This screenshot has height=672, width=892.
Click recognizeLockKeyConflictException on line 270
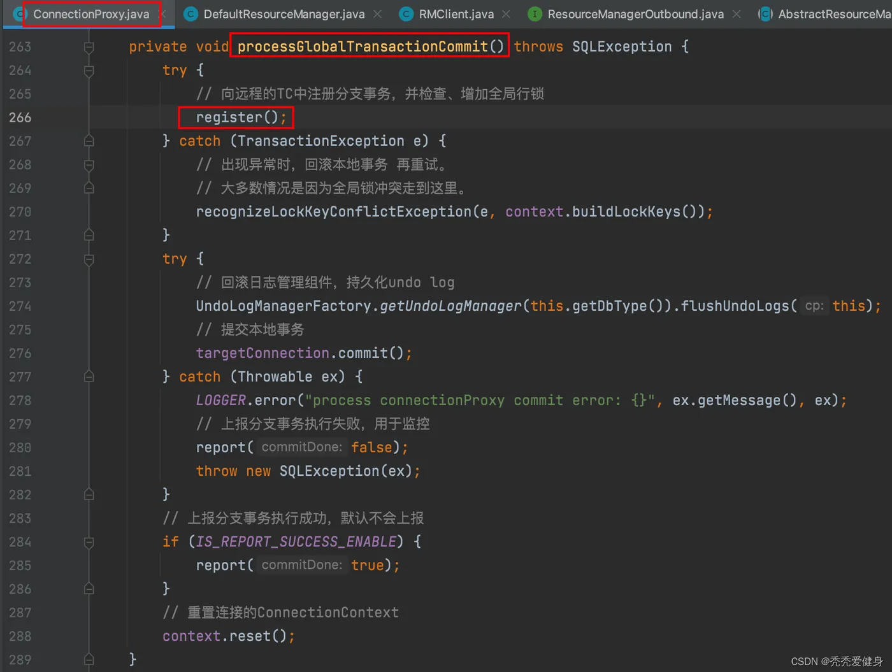pos(334,211)
